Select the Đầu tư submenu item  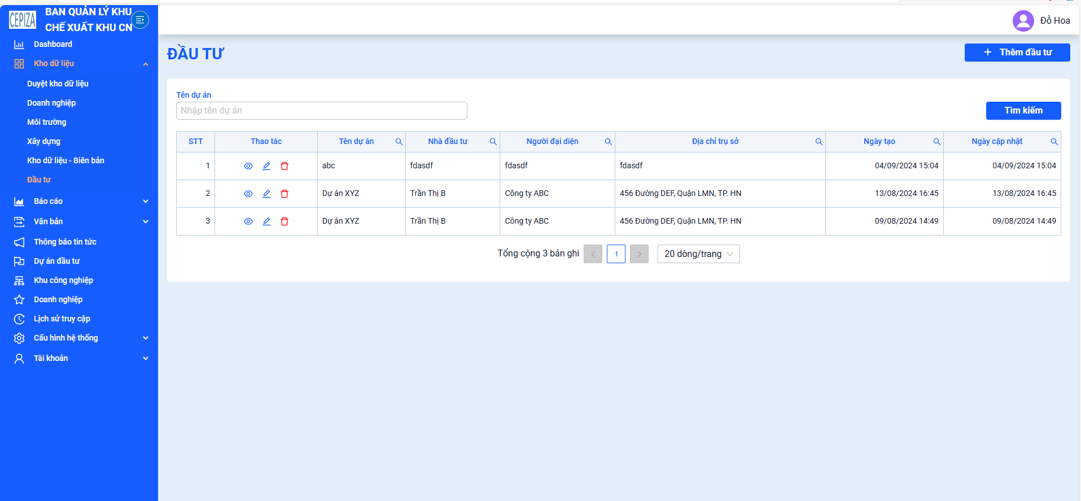39,180
